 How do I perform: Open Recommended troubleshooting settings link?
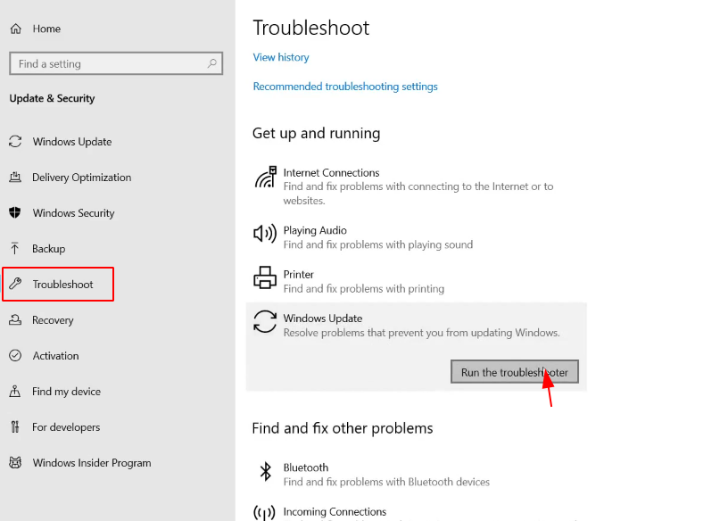[x=345, y=87]
